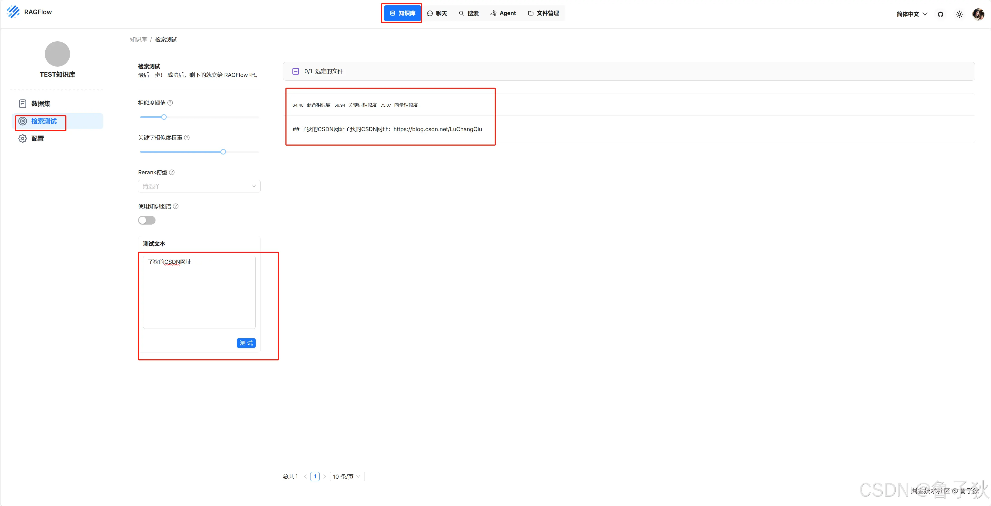
Task: Expand the 简体中文 language selector
Action: 911,14
